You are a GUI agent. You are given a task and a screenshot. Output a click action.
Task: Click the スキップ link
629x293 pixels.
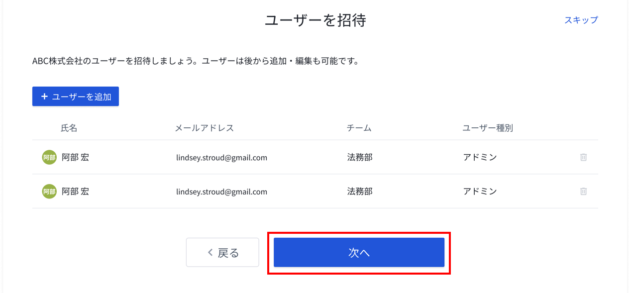(581, 20)
